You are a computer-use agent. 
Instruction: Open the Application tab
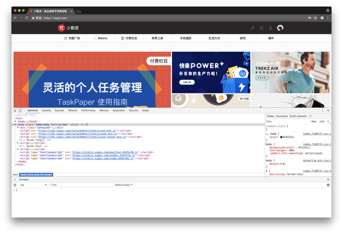(119, 111)
